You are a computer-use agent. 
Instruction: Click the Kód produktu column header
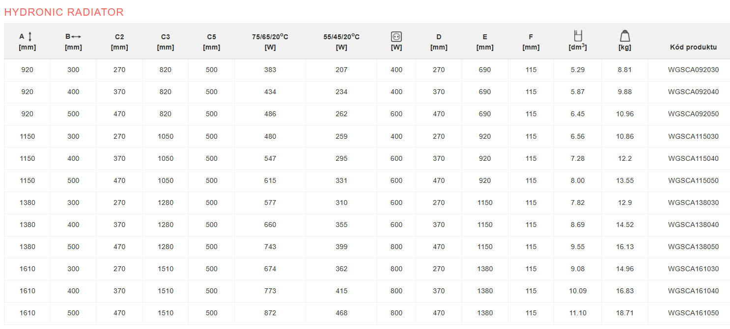click(x=693, y=48)
